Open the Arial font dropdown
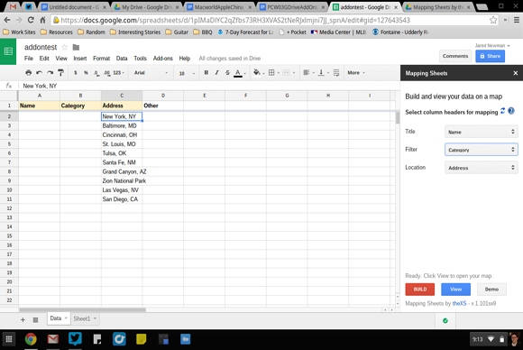 pyautogui.click(x=151, y=73)
